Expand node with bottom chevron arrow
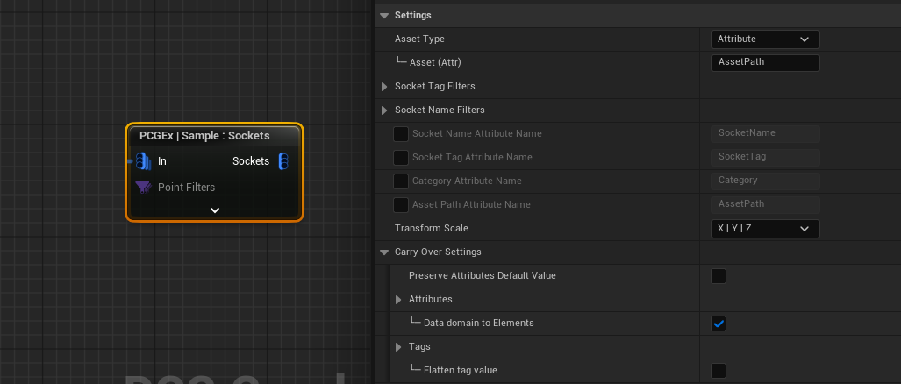This screenshot has height=384, width=901. point(215,210)
